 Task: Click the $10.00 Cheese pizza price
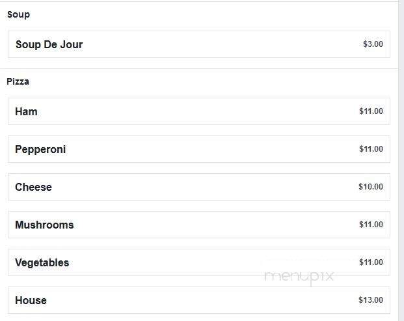tap(371, 187)
